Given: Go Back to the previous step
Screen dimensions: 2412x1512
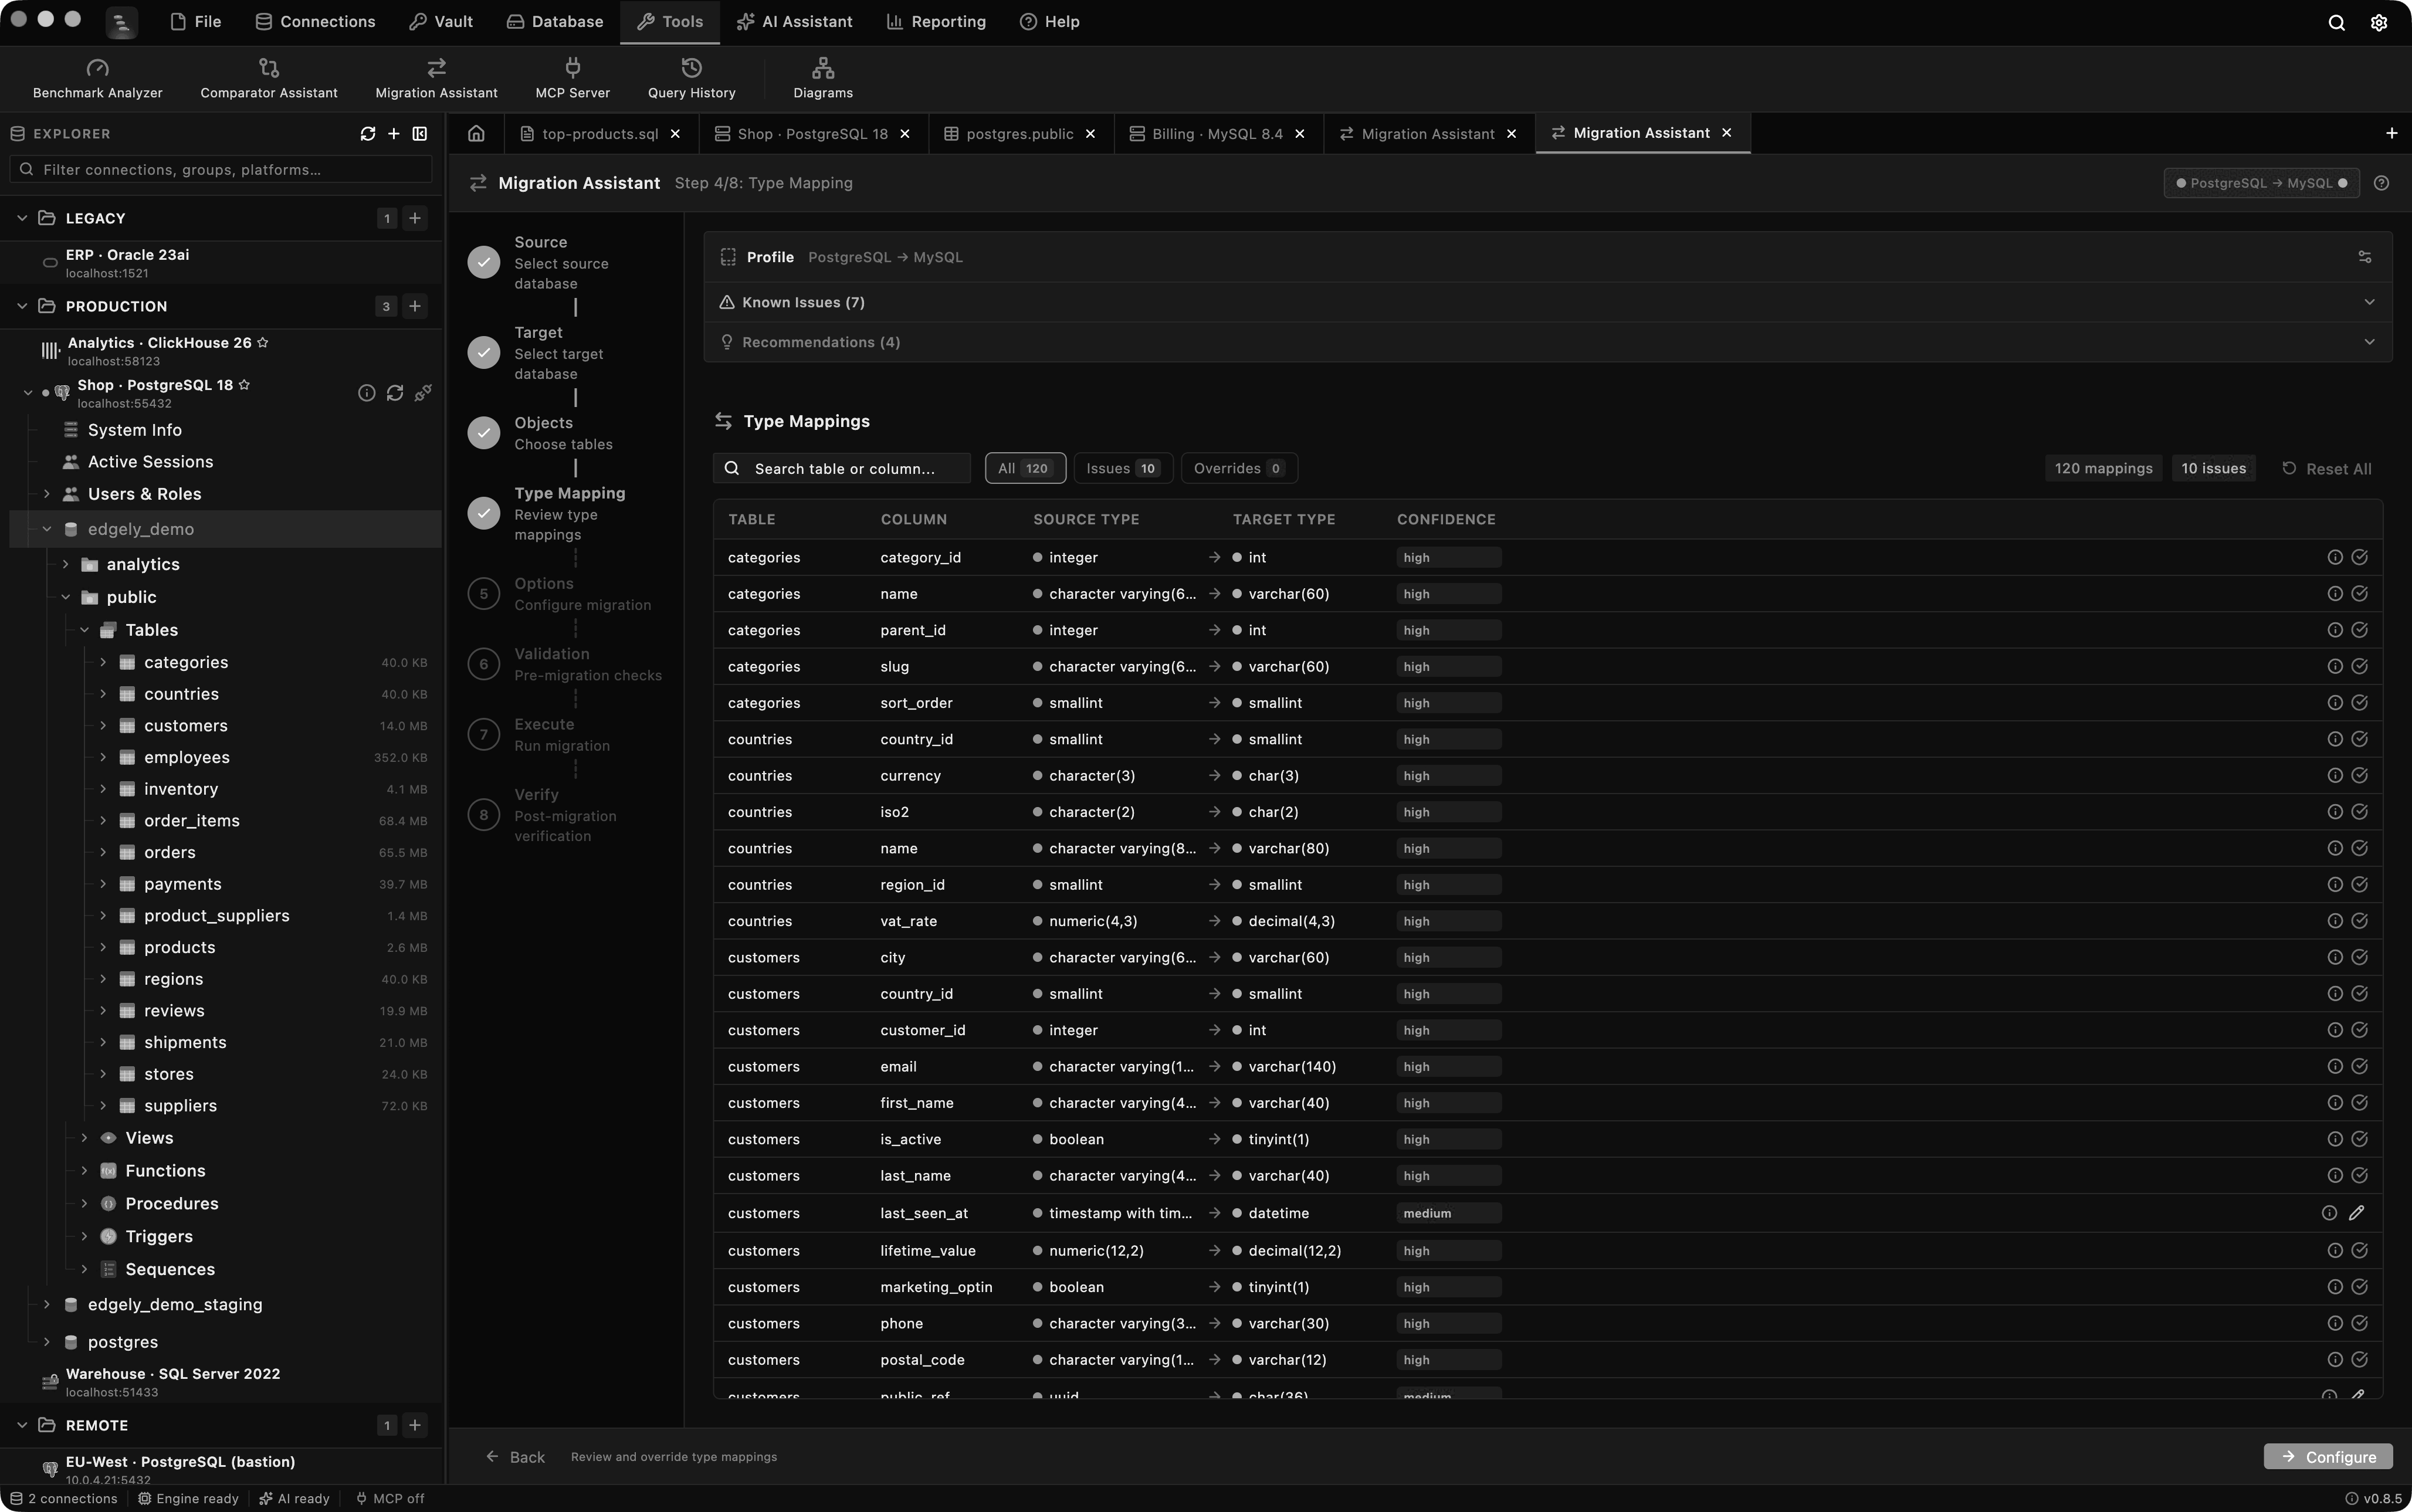Looking at the screenshot, I should click(x=515, y=1457).
